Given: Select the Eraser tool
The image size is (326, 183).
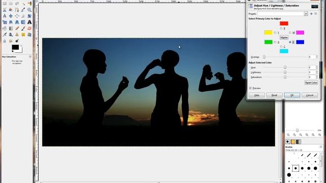Looking at the screenshot, I should click(x=30, y=28).
